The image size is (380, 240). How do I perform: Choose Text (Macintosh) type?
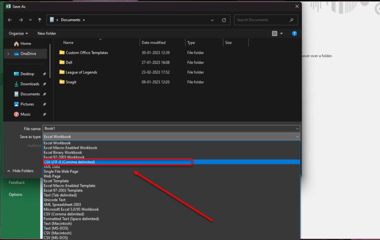(171, 224)
